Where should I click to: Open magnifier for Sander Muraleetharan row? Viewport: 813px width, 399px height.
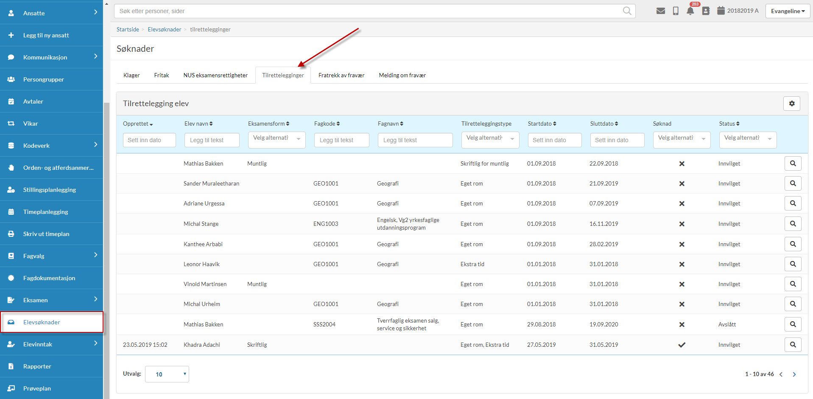point(793,183)
